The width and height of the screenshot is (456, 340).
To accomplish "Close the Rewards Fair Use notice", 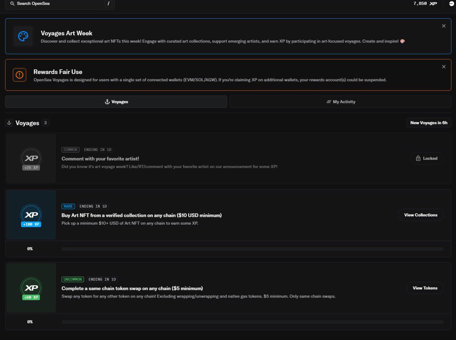I will (443, 67).
